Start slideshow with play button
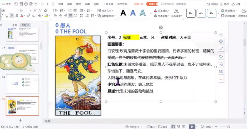 coord(192,127)
